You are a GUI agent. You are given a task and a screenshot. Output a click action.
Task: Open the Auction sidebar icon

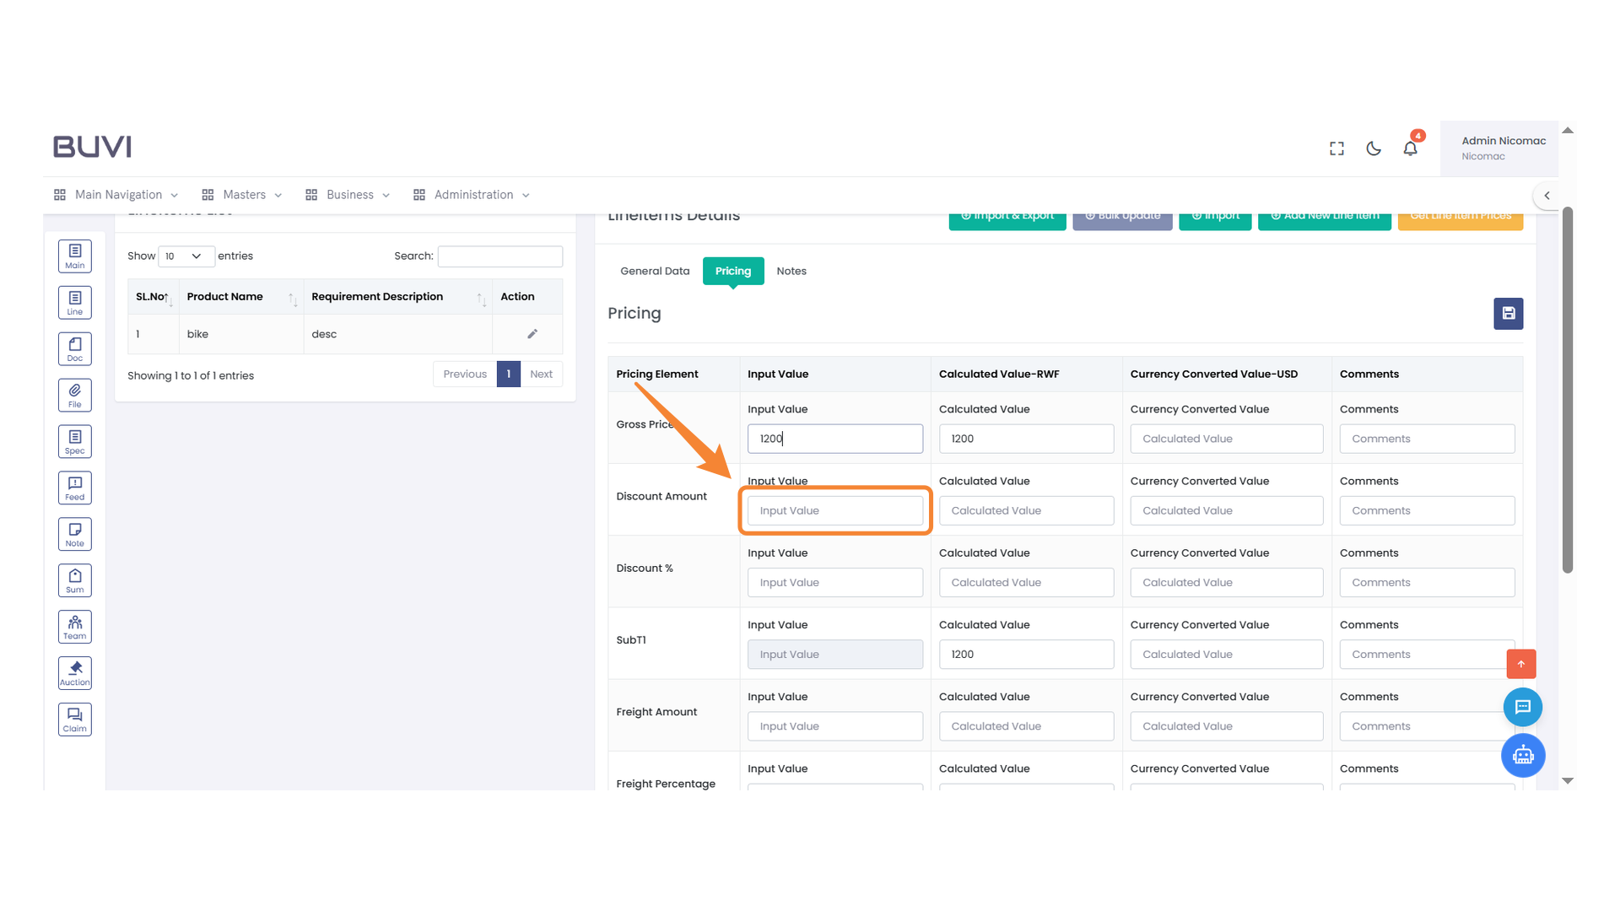[x=74, y=673]
